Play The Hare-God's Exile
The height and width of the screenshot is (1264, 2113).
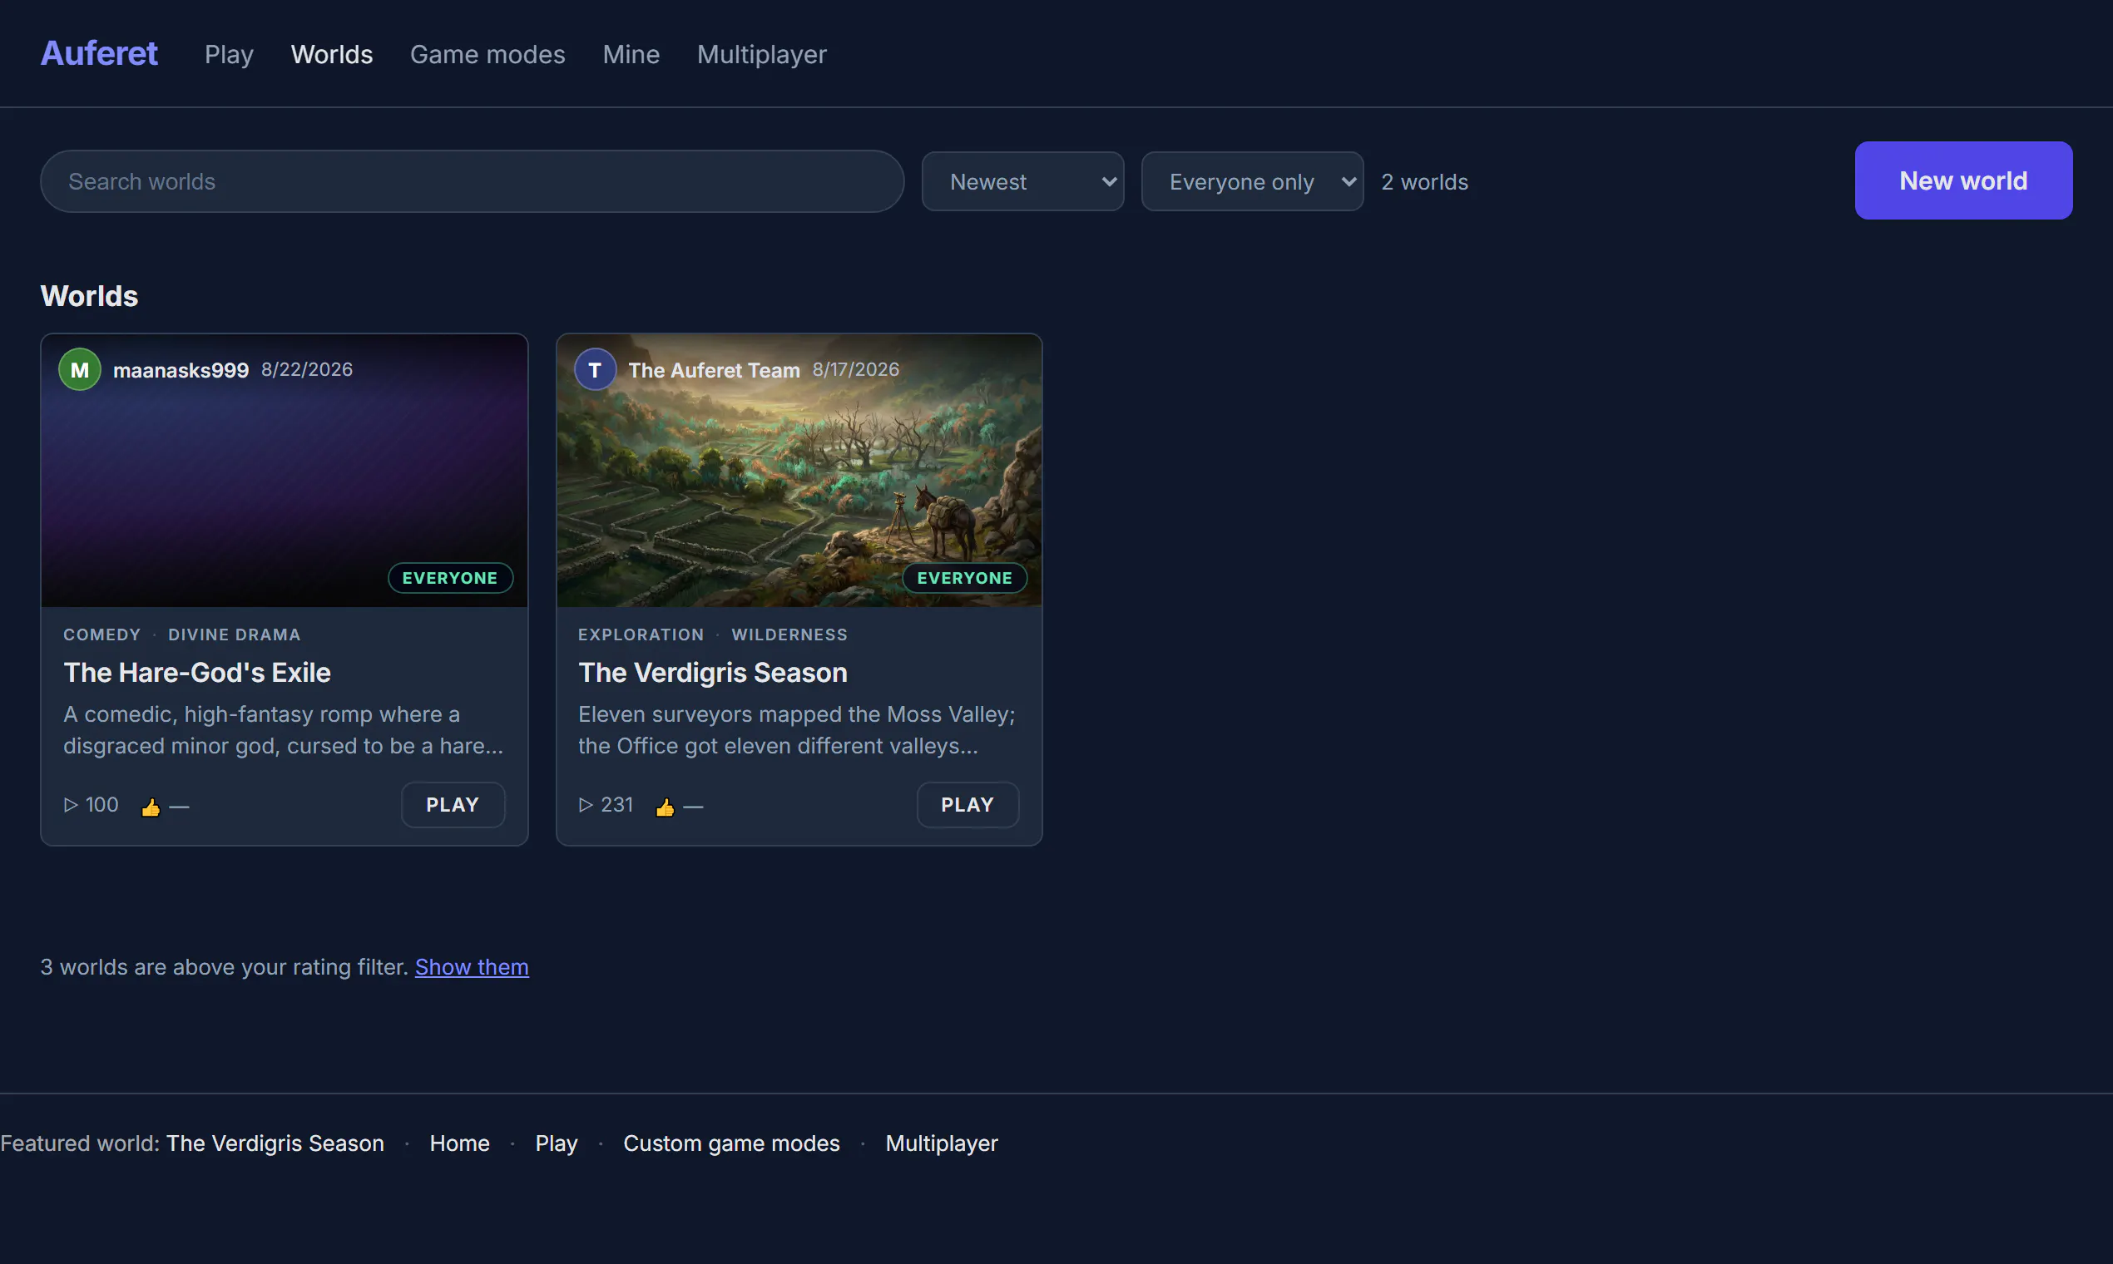click(453, 805)
